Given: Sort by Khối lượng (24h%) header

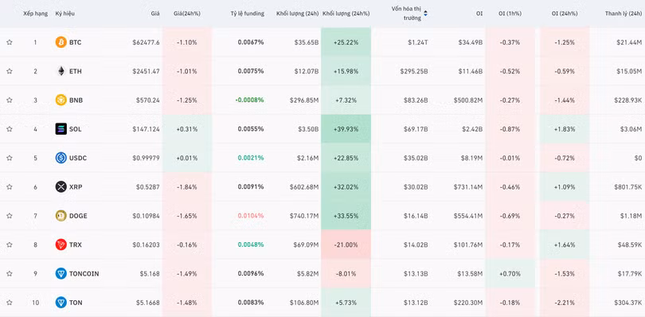Looking at the screenshot, I should click(x=346, y=14).
